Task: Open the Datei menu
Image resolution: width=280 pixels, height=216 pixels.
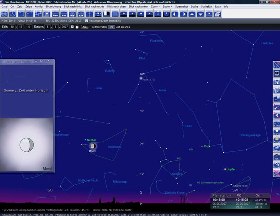Action: click(x=4, y=6)
